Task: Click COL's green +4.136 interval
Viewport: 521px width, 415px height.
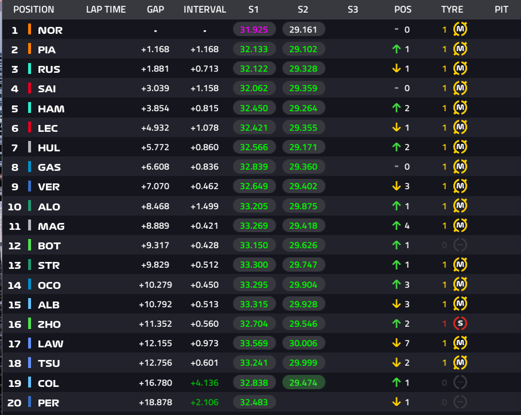Action: click(x=204, y=383)
